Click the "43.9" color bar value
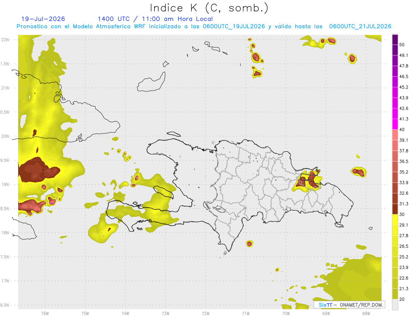 click(404, 98)
